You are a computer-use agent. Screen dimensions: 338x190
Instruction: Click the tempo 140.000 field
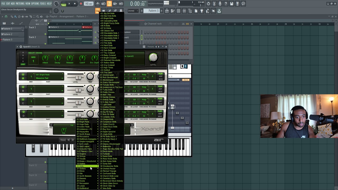(x=88, y=4)
